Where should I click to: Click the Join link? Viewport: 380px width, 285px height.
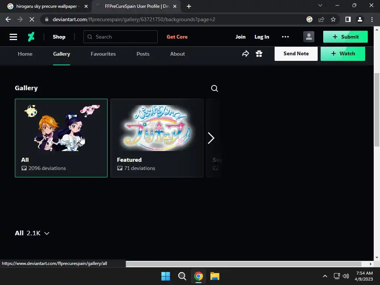pos(240,37)
